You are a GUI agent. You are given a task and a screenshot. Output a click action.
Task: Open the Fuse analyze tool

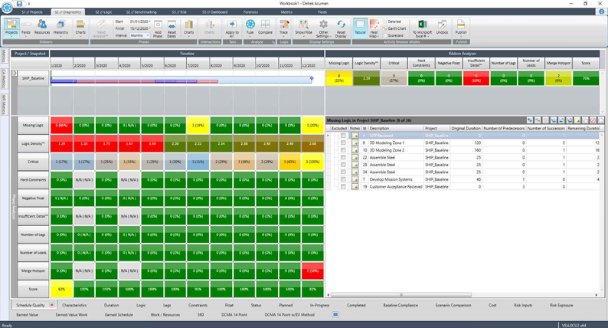pos(250,28)
